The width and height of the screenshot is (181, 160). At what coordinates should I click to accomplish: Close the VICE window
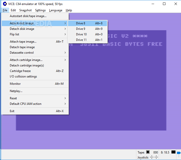tap(175, 4)
